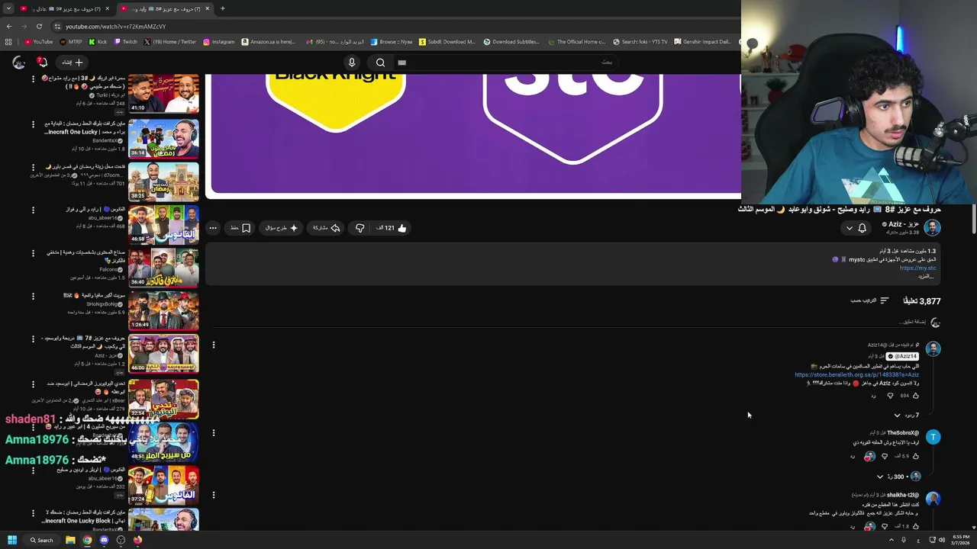Image resolution: width=977 pixels, height=549 pixels.
Task: Open options menu for TheSobraX comment
Action: tap(213, 432)
